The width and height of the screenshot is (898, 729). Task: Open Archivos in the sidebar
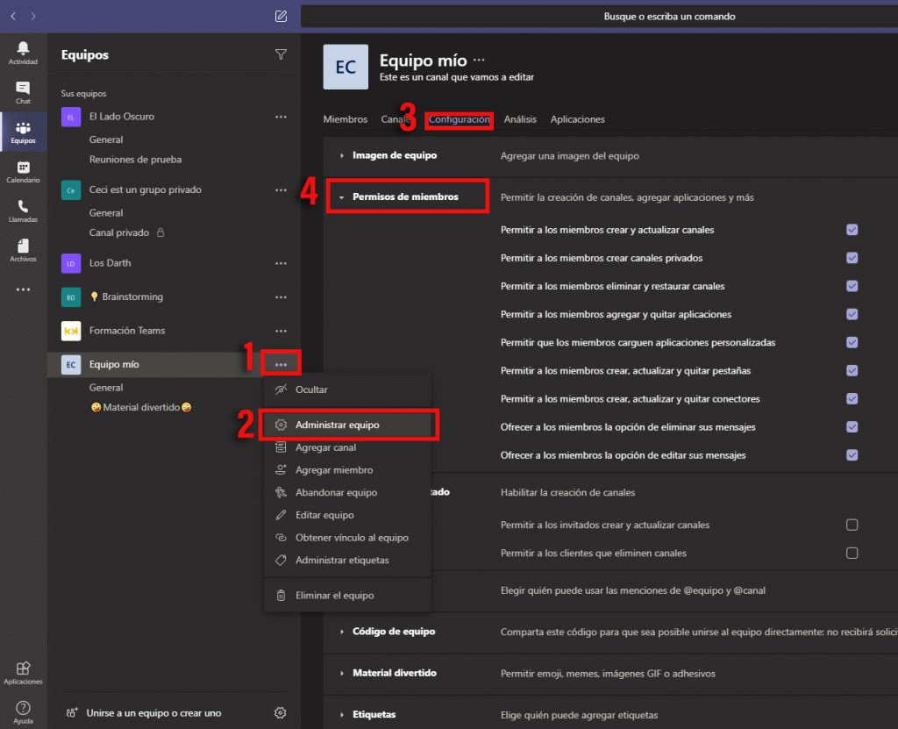click(x=23, y=250)
